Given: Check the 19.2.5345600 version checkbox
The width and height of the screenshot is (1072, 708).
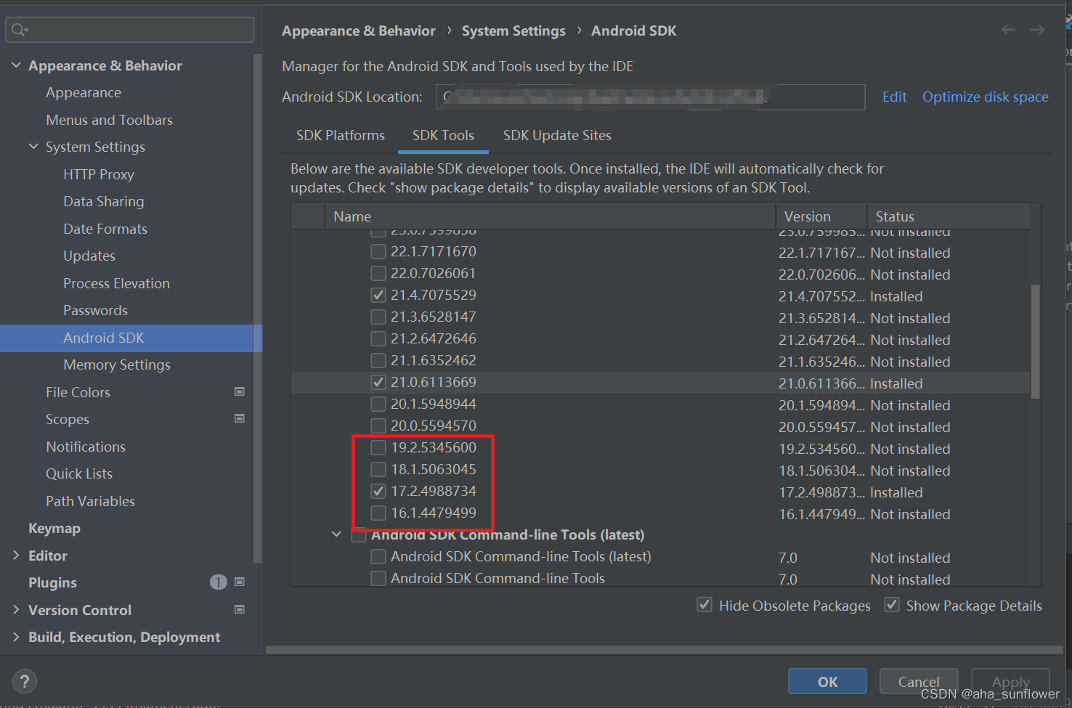Looking at the screenshot, I should pyautogui.click(x=378, y=447).
